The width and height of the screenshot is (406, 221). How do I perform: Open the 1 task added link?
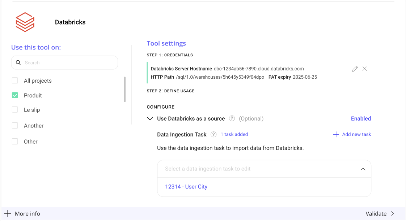[x=234, y=134]
